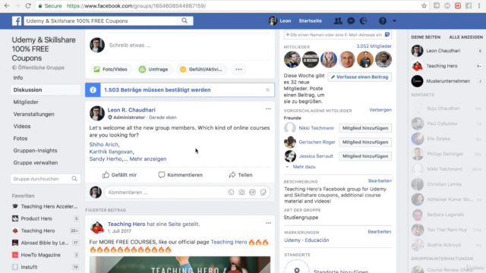Open Musterunternehmen page in right sidebar

click(x=447, y=81)
